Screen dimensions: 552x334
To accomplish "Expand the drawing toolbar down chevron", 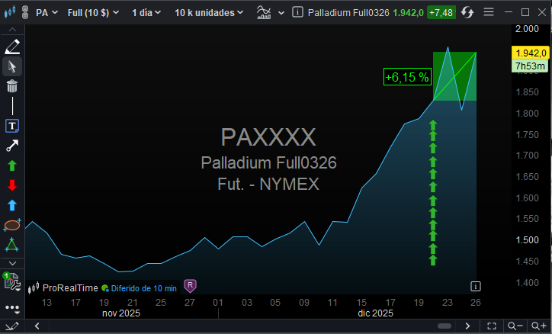I will [12, 263].
